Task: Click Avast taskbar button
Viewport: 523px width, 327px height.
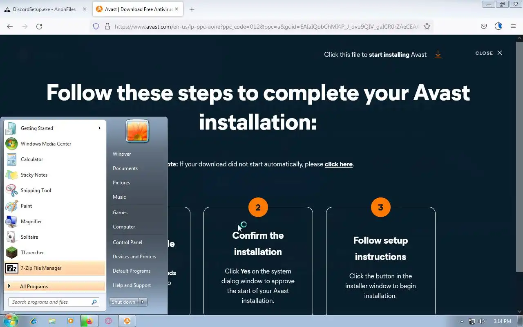Action: click(127, 321)
